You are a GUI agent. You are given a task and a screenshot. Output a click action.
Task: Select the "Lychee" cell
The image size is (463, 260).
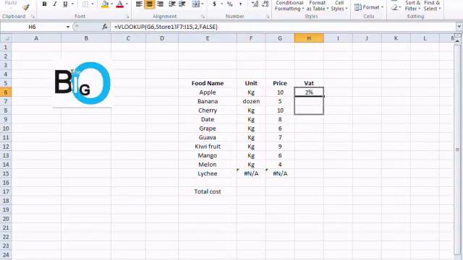[x=208, y=173]
